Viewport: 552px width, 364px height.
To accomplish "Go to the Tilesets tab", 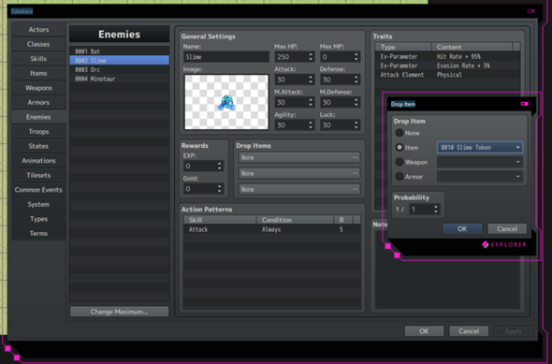I will coord(38,175).
